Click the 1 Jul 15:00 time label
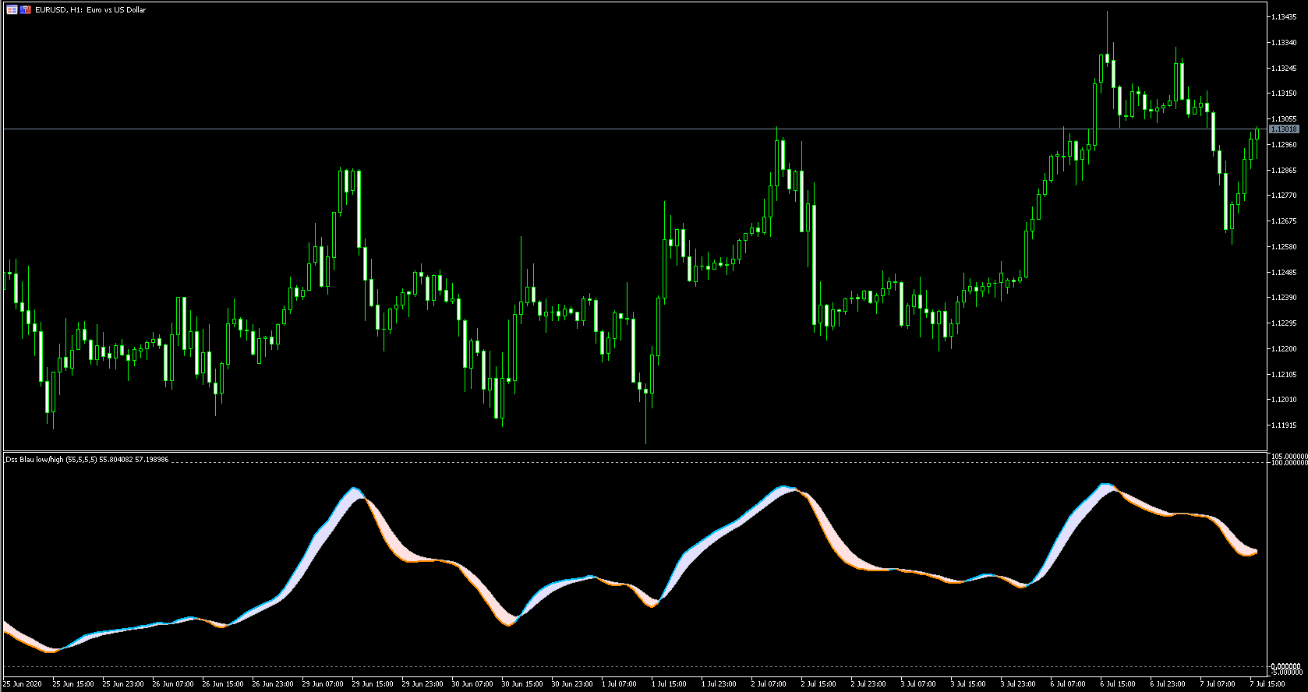1308x692 pixels. [x=669, y=684]
